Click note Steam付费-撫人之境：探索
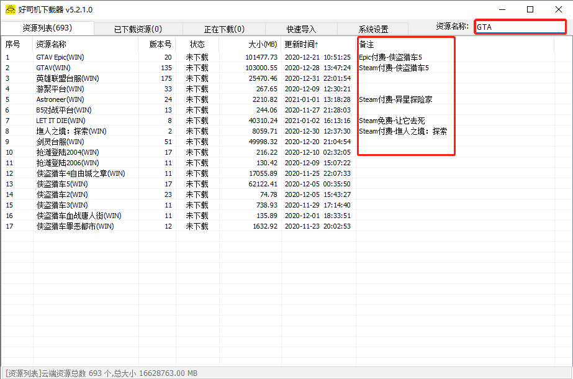The height and width of the screenshot is (379, 573). [403, 131]
